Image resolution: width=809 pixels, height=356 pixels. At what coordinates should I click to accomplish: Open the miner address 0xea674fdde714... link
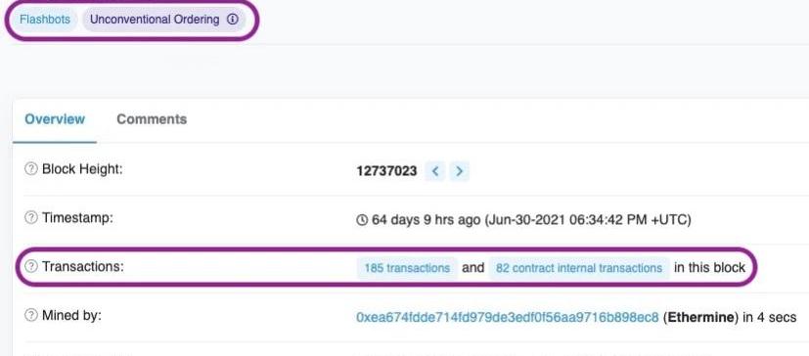coord(507,317)
